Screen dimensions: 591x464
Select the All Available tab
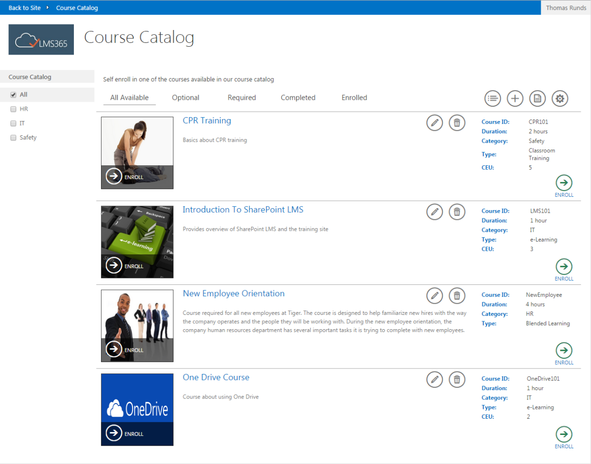pos(130,98)
